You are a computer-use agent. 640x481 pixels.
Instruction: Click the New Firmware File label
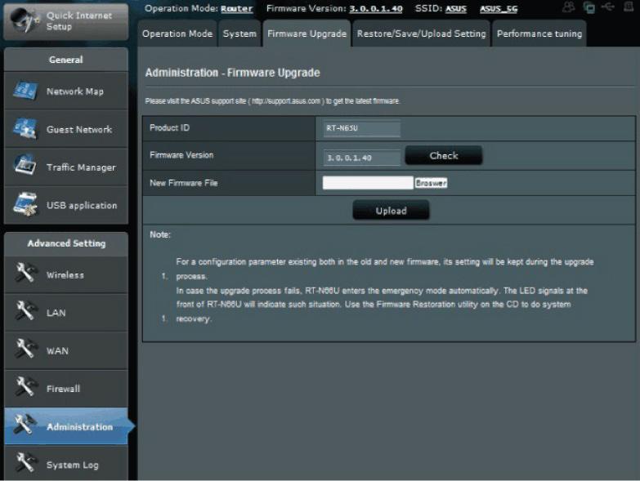coord(184,183)
